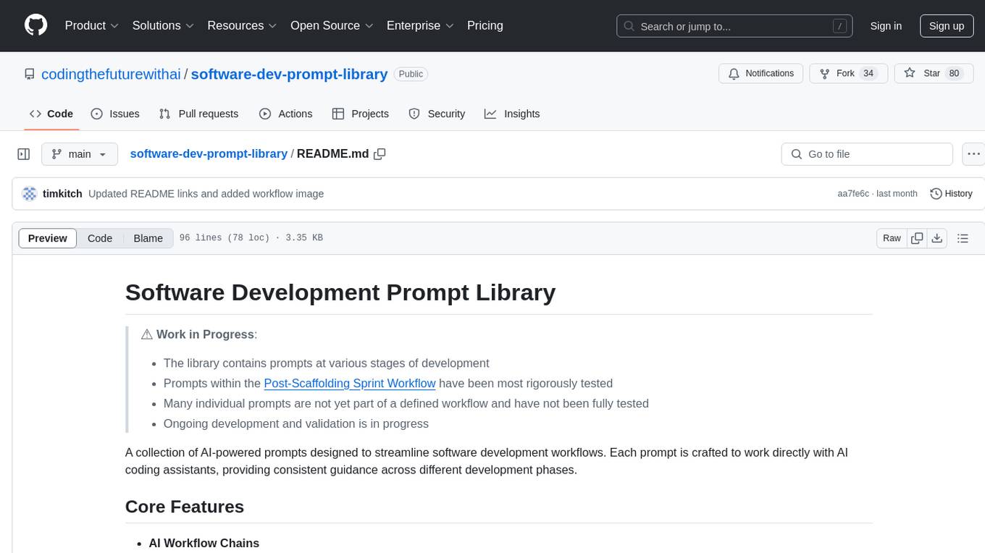
Task: Expand the Enterprise menu
Action: click(420, 25)
